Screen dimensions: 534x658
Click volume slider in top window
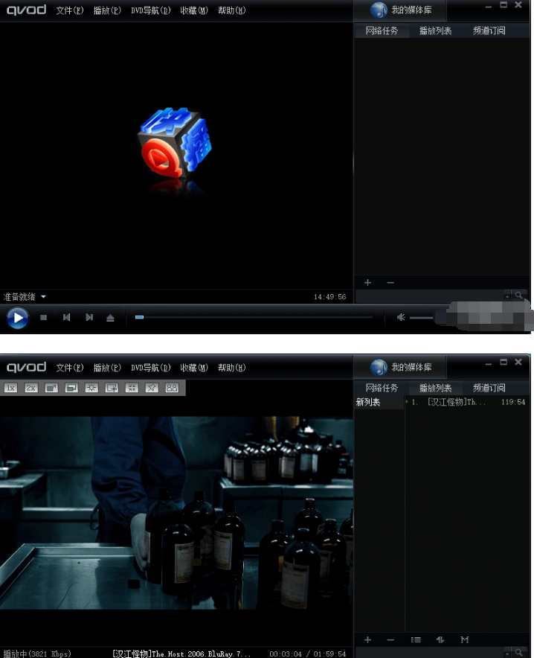tap(422, 318)
